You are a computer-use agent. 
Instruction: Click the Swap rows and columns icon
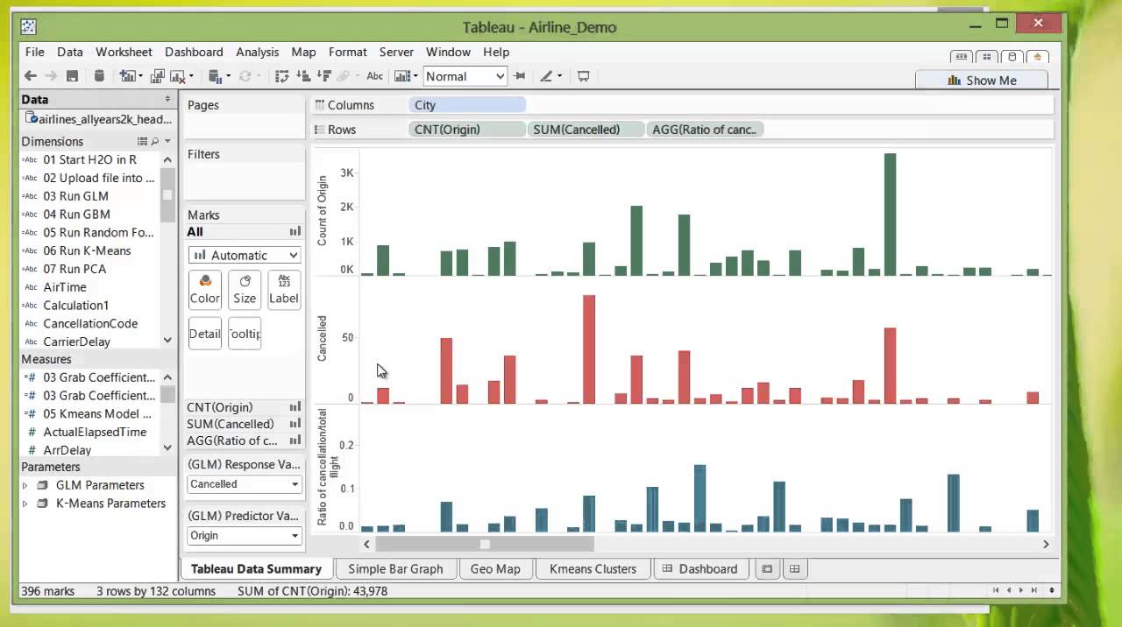(281, 76)
